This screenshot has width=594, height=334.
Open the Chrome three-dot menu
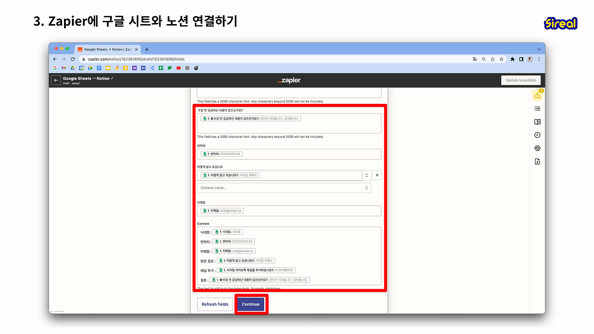[539, 59]
